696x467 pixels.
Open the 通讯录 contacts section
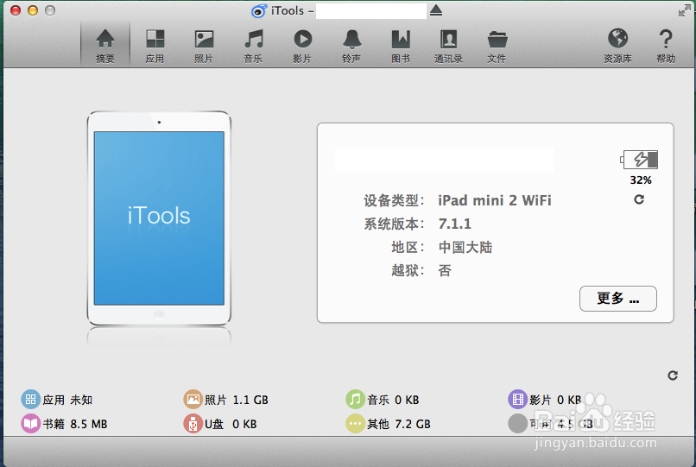[x=448, y=46]
